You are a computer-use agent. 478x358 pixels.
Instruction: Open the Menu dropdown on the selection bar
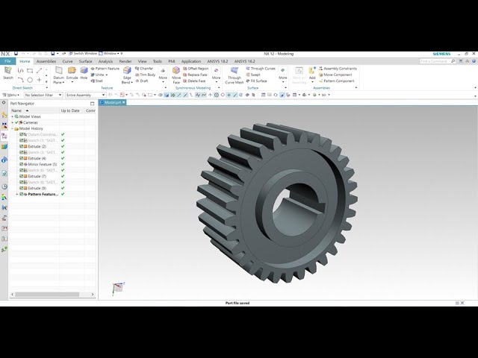(11, 95)
